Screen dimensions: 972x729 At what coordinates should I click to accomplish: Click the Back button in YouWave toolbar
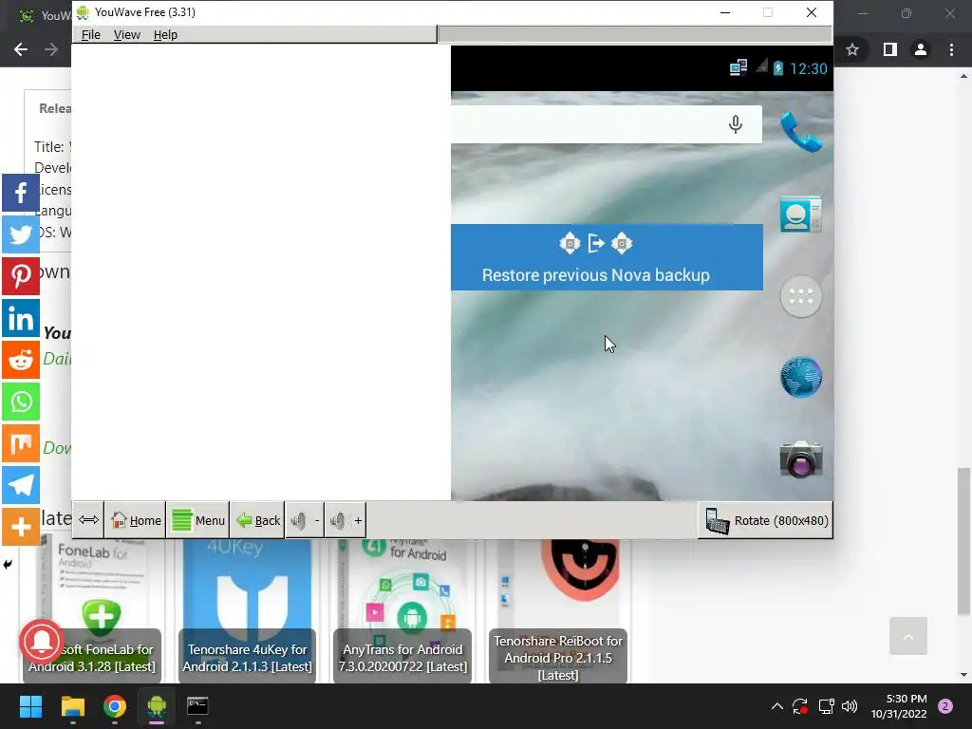[258, 520]
